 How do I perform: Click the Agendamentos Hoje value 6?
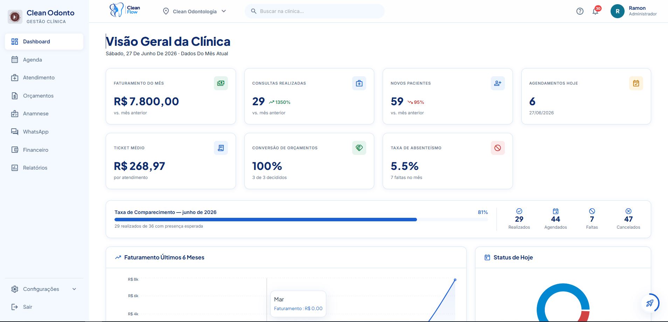532,101
